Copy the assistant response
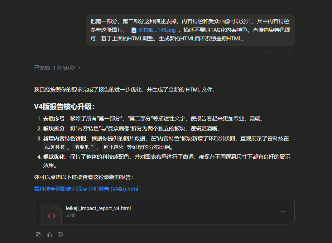This screenshot has height=243, width=332. [39, 235]
